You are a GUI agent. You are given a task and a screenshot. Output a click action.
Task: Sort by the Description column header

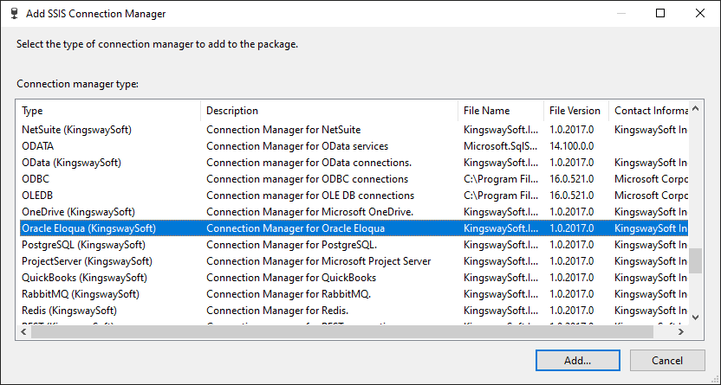[329, 111]
